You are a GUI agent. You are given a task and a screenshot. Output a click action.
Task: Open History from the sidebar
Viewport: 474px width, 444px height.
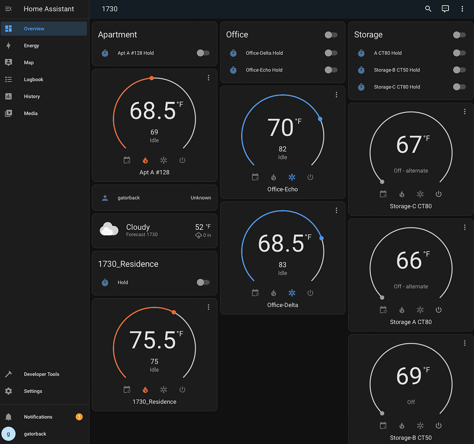[32, 96]
